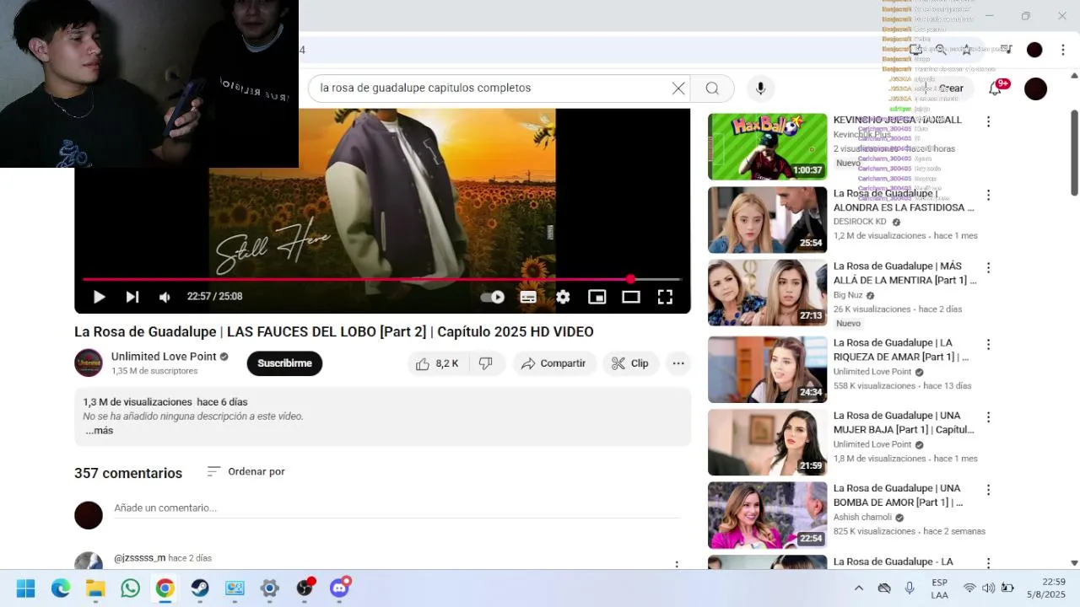Click the Clip scissors button
The width and height of the screenshot is (1080, 607).
630,363
